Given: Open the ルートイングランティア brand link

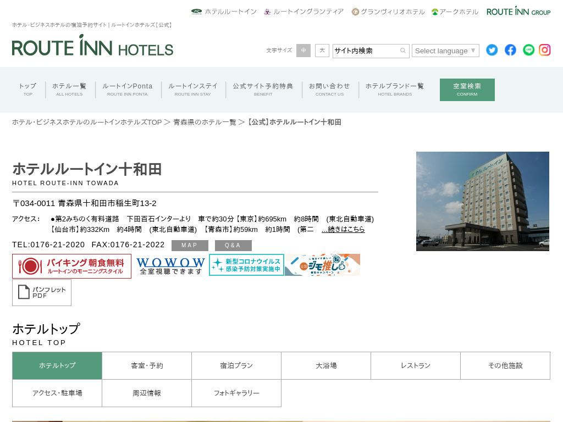Looking at the screenshot, I should pyautogui.click(x=303, y=12).
